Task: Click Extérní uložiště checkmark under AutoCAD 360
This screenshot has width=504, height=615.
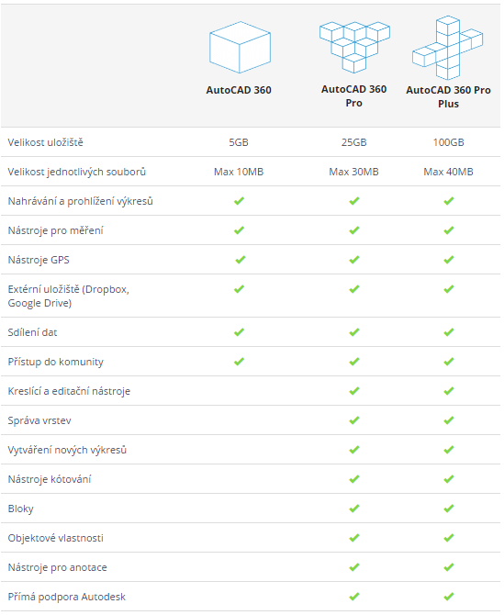Action: click(239, 289)
